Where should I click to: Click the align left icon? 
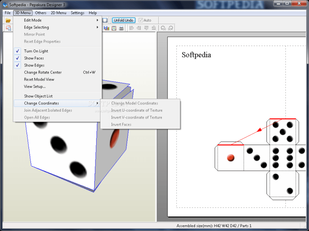131,28
